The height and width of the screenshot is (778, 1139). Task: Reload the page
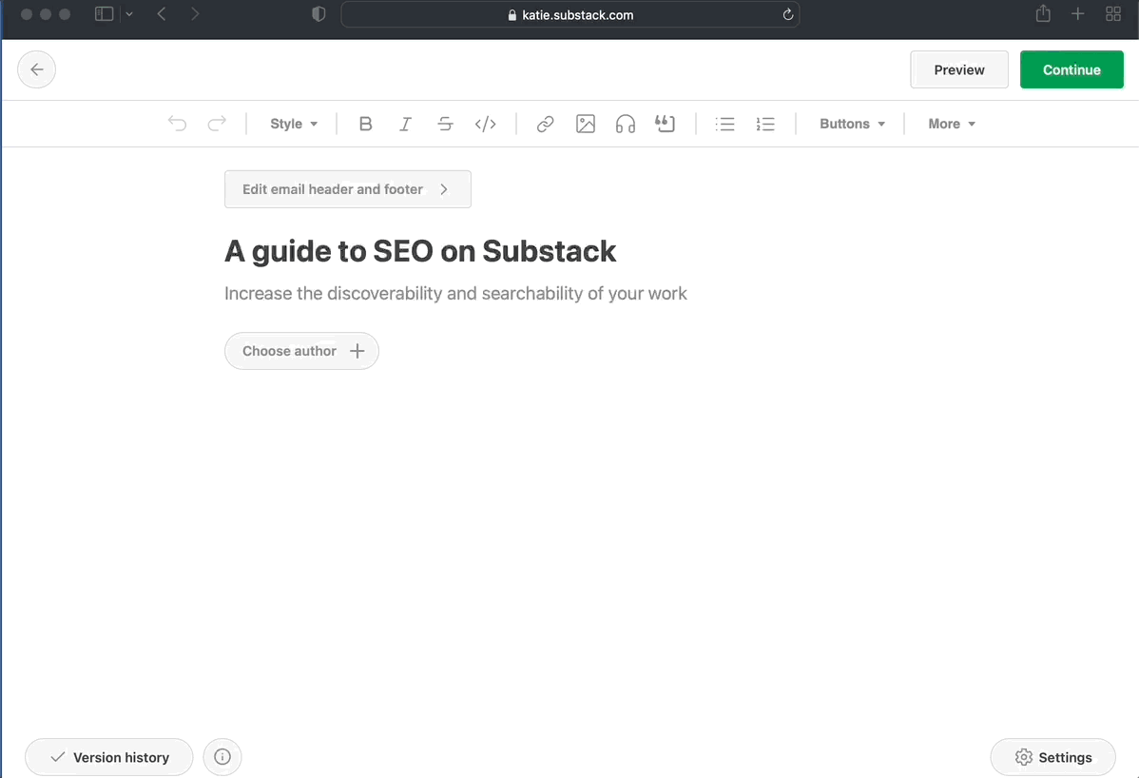(x=787, y=14)
